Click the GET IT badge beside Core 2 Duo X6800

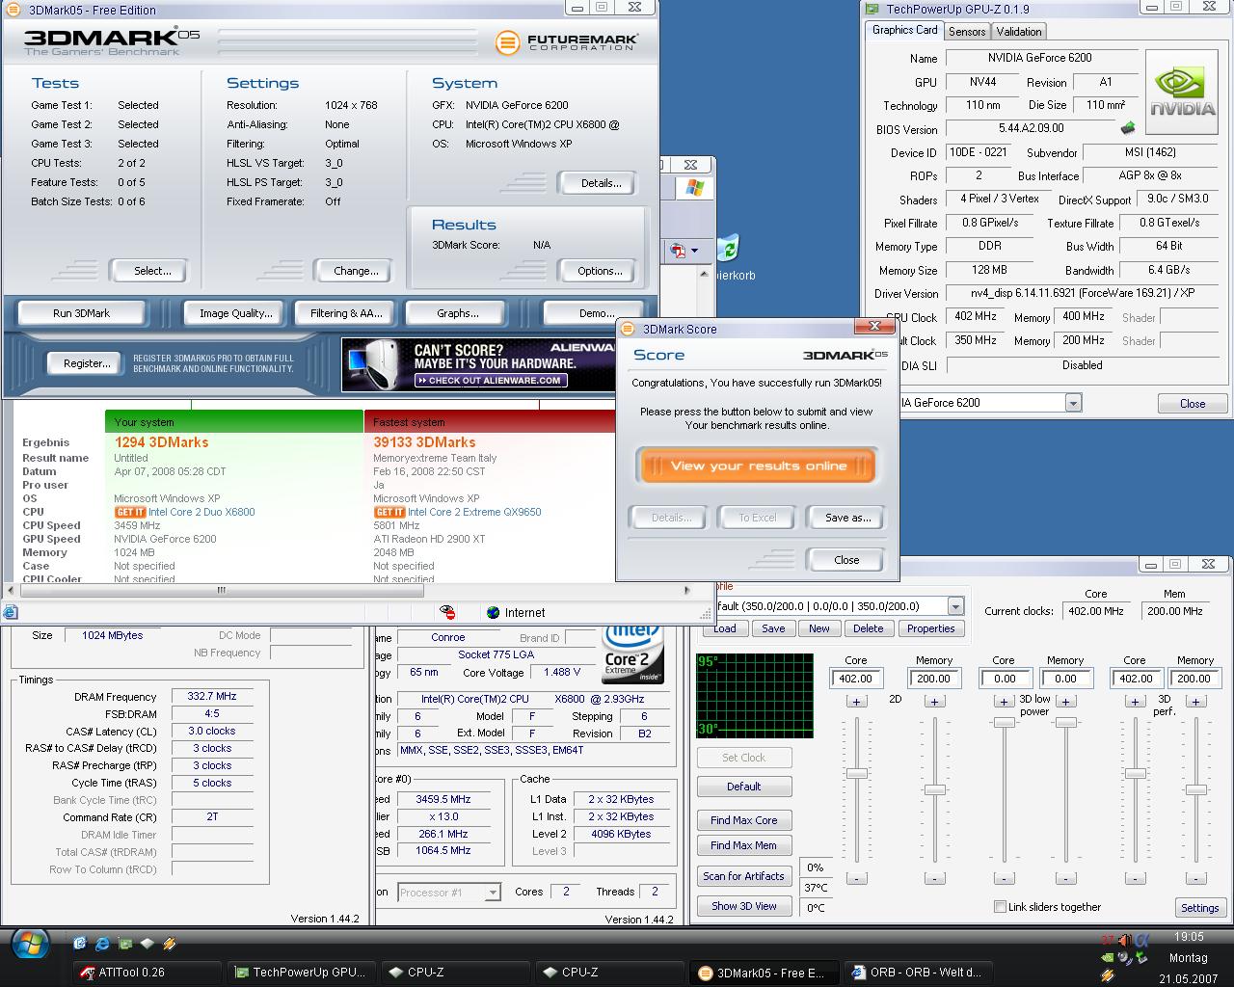coord(130,513)
